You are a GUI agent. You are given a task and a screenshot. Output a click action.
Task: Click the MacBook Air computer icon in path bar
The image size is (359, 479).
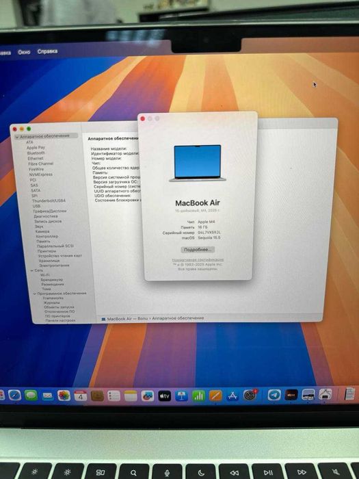(103, 319)
